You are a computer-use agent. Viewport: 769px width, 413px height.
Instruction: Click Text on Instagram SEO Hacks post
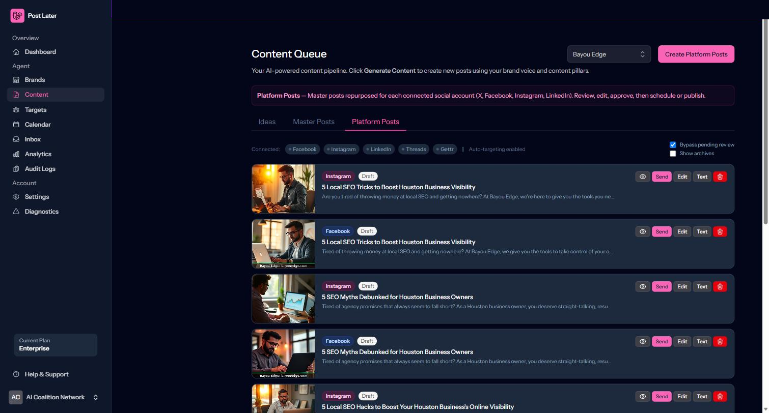point(702,396)
